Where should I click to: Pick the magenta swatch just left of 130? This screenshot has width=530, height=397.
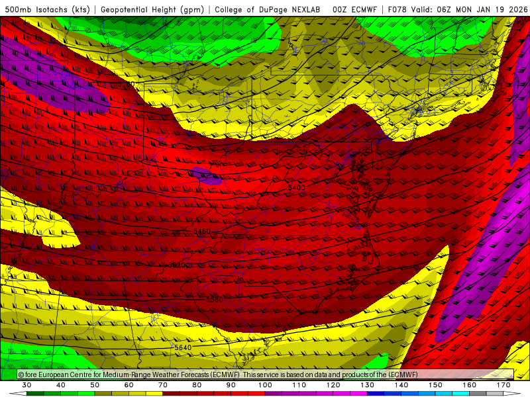pyautogui.click(x=358, y=394)
